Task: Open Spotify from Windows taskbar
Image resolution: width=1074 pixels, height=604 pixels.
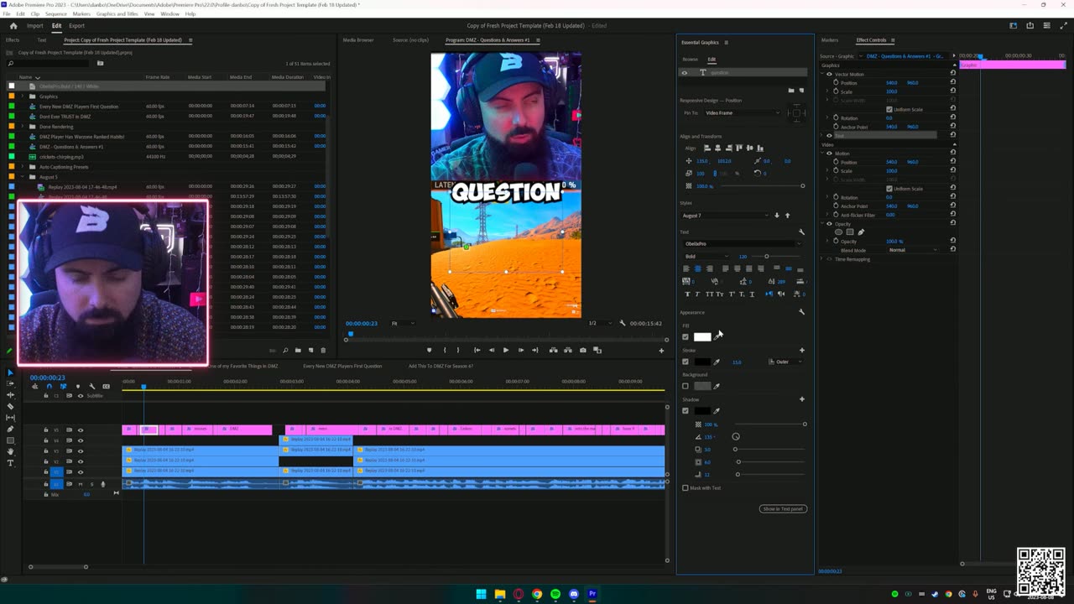Action: coord(555,594)
